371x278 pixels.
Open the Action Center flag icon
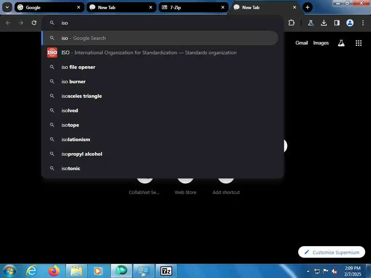coord(326,271)
